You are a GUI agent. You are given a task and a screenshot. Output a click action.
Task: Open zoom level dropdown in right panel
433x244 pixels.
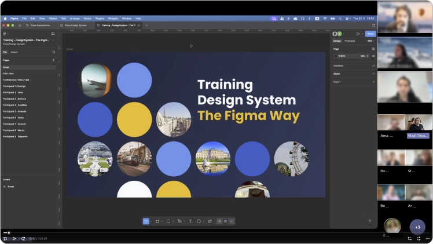click(x=371, y=41)
